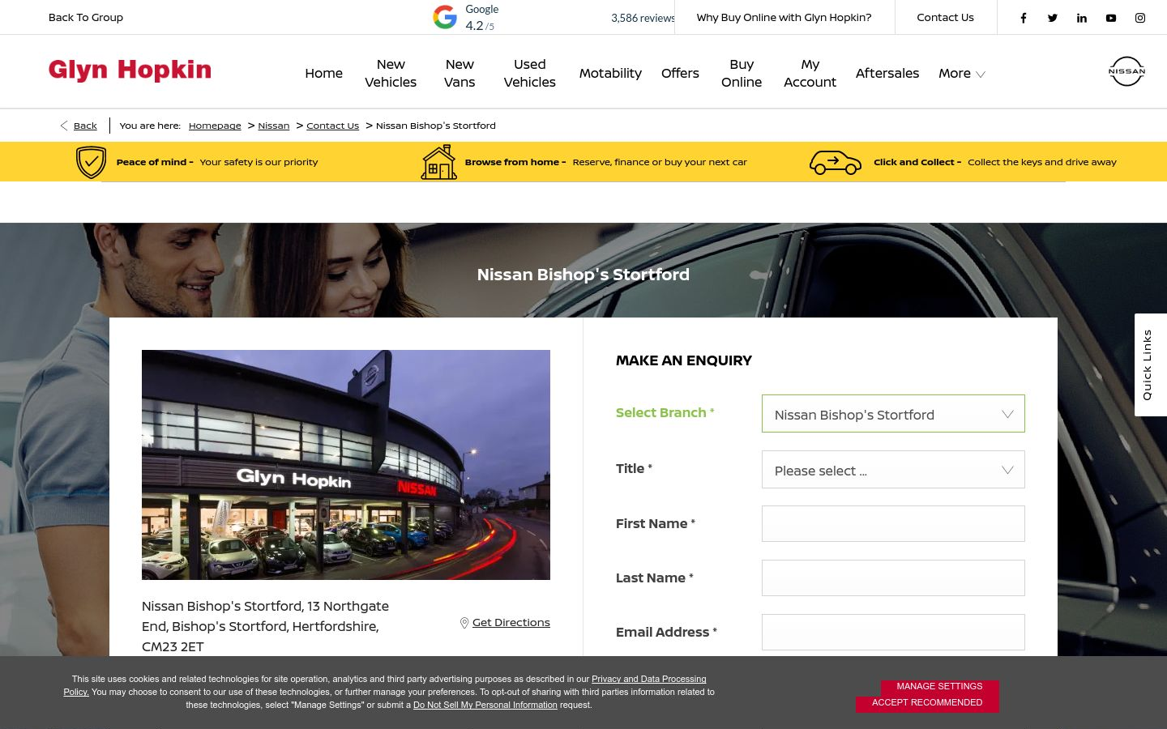Click the 3,586 reviews text
The height and width of the screenshot is (729, 1167).
click(x=643, y=18)
